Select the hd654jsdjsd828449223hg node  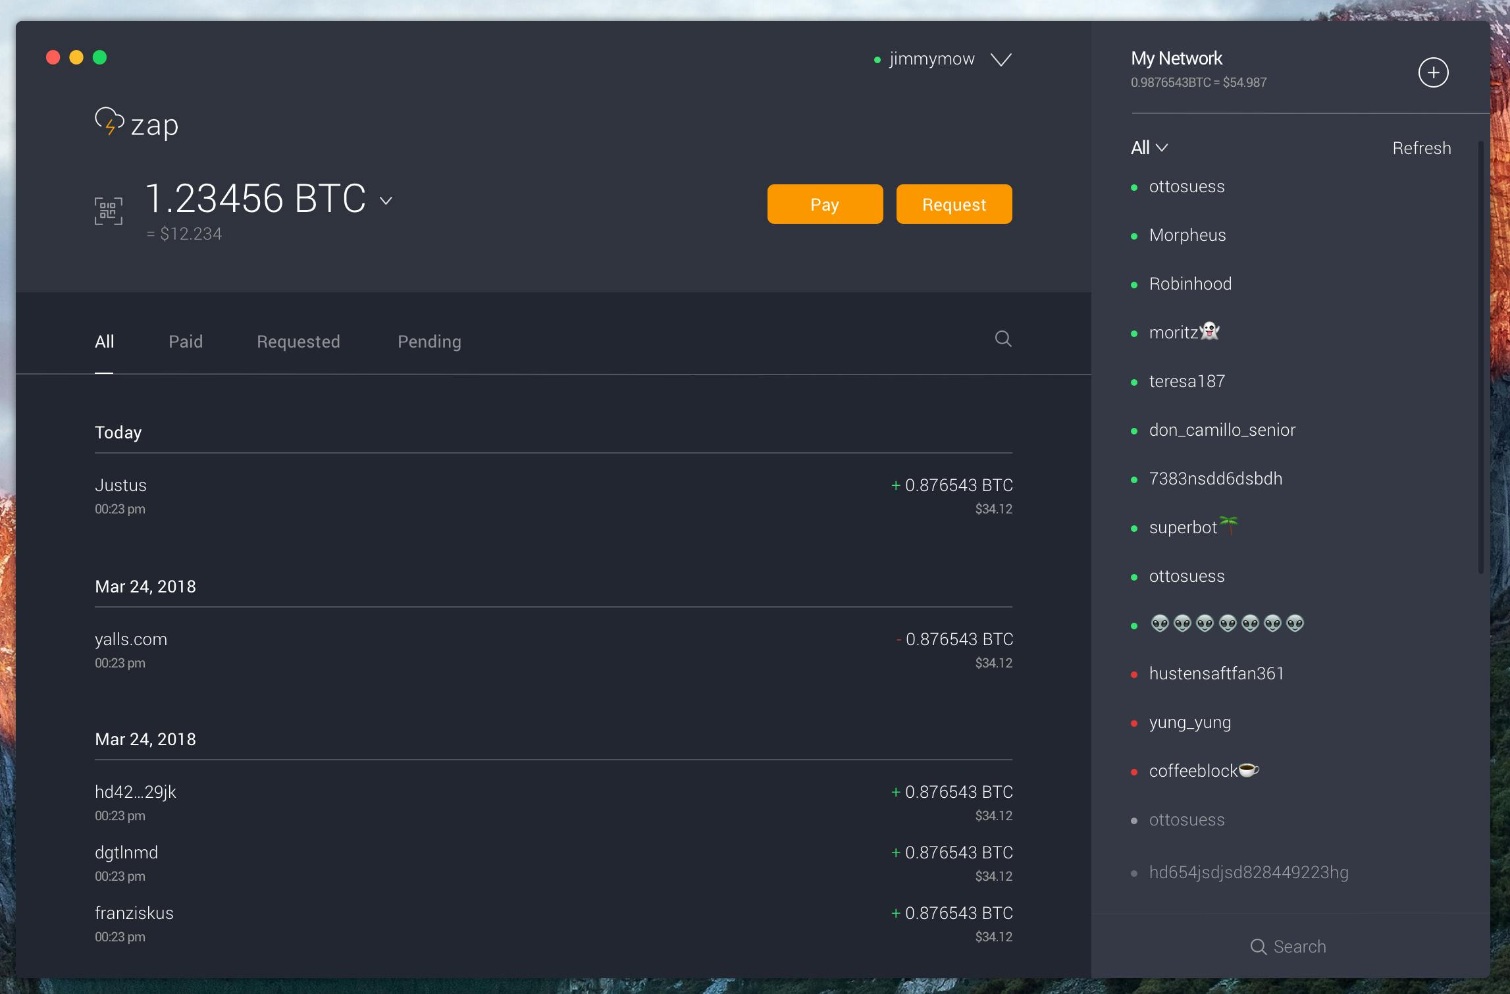coord(1248,872)
